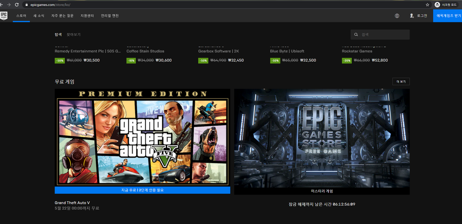Click 지금 무료 2단계 인증 필요 banner
This screenshot has width=462, height=224.
[x=143, y=190]
